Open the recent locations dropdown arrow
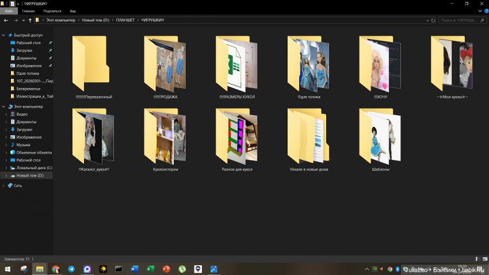489x275 pixels. pyautogui.click(x=23, y=20)
